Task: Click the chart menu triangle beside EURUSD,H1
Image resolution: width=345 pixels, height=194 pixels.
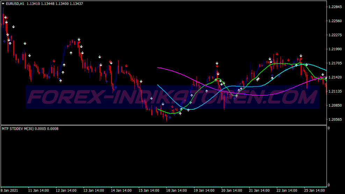Action: (x=3, y=3)
